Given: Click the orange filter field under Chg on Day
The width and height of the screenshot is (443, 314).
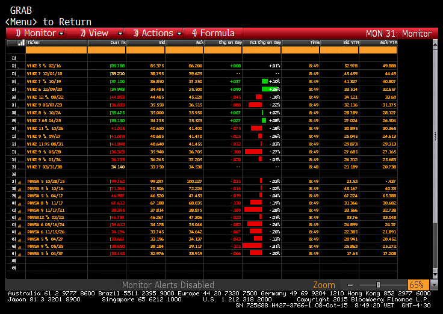Looking at the screenshot, I should (223, 50).
